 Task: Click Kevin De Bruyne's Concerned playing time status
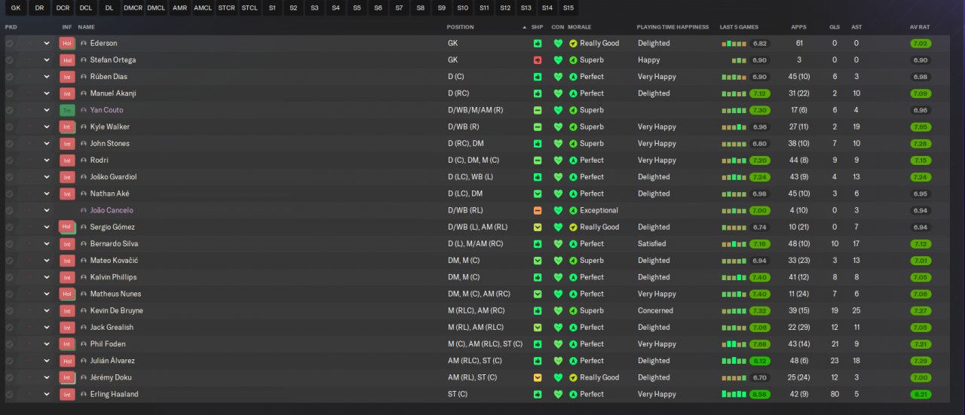[655, 311]
